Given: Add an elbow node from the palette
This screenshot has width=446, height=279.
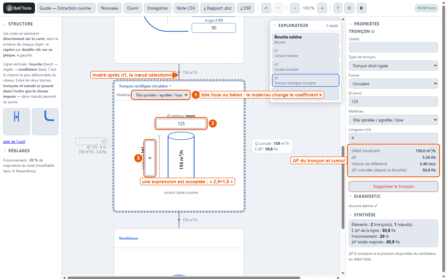Looking at the screenshot, I should 45,122.
